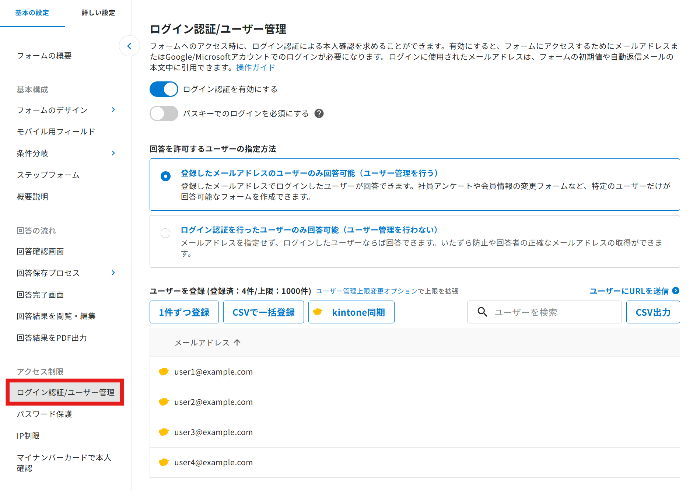Open フォームの概要 in sidebar

44,56
